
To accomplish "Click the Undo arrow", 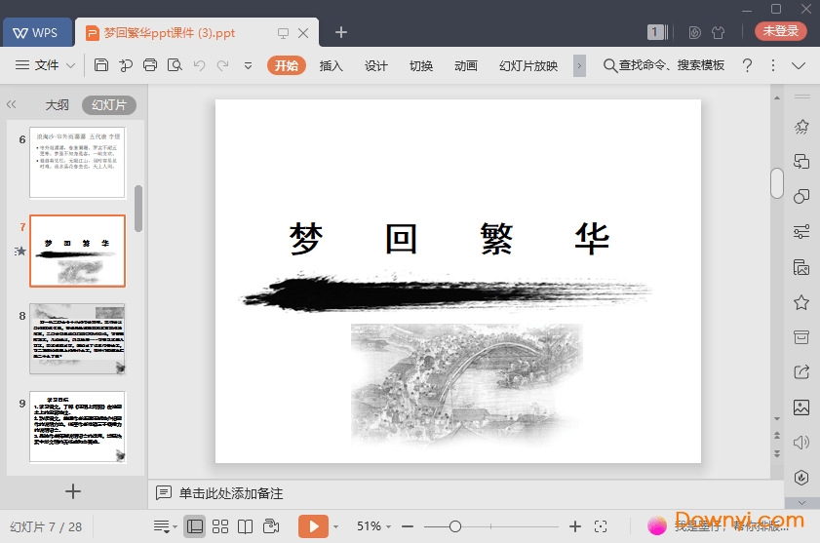I will pos(199,65).
